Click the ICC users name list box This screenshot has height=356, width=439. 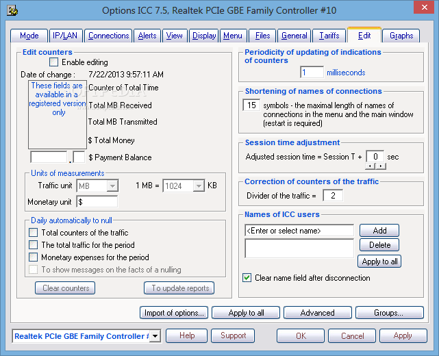tap(299, 249)
